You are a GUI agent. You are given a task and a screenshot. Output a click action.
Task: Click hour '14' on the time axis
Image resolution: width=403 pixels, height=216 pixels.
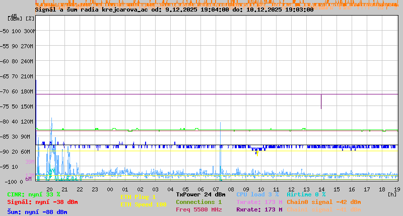pyautogui.click(x=321, y=189)
